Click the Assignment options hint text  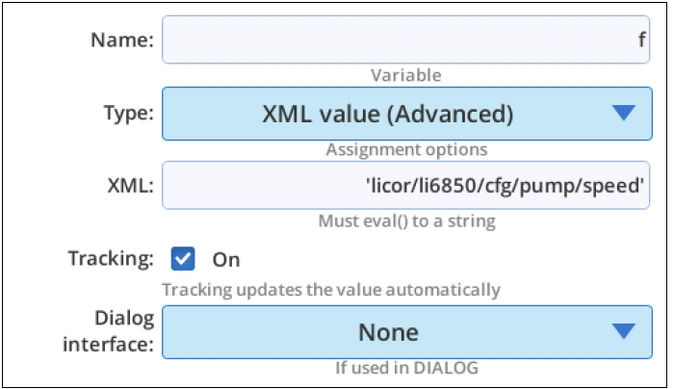point(406,149)
